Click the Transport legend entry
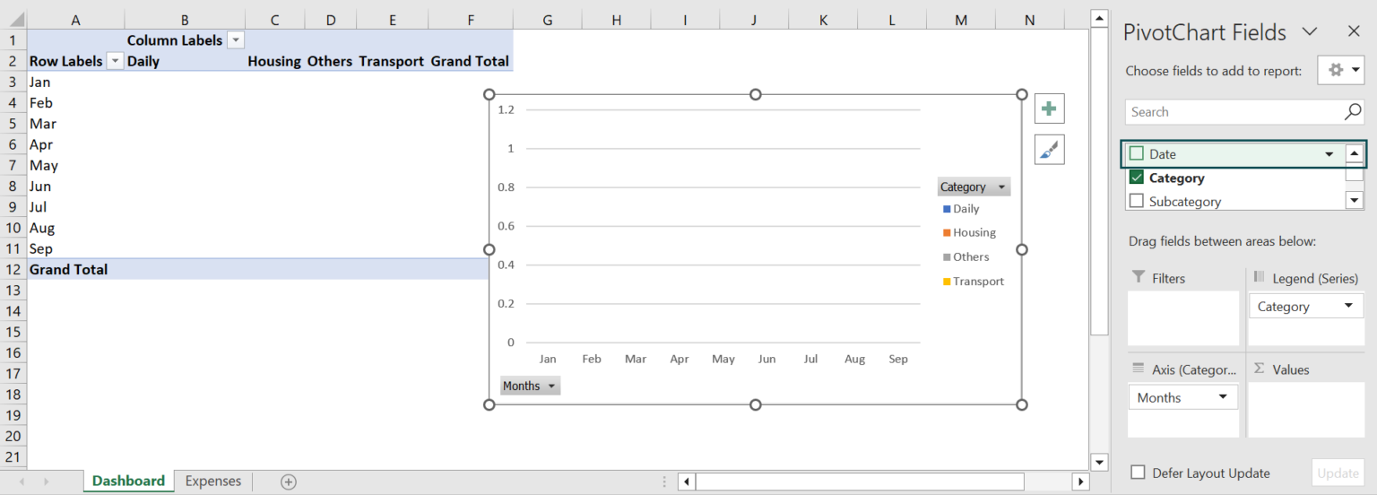The width and height of the screenshot is (1377, 495). click(x=974, y=282)
